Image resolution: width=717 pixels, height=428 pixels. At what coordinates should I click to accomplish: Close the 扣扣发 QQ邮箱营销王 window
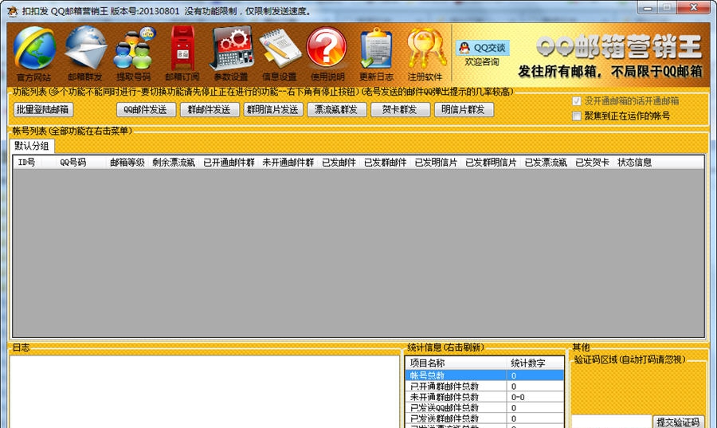[694, 8]
